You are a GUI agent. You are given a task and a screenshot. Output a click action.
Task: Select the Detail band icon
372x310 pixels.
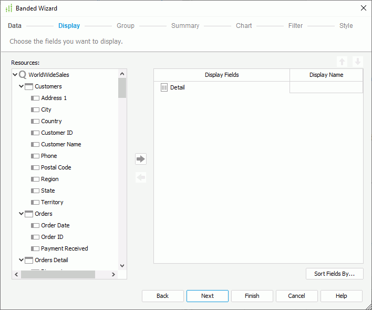tap(164, 88)
